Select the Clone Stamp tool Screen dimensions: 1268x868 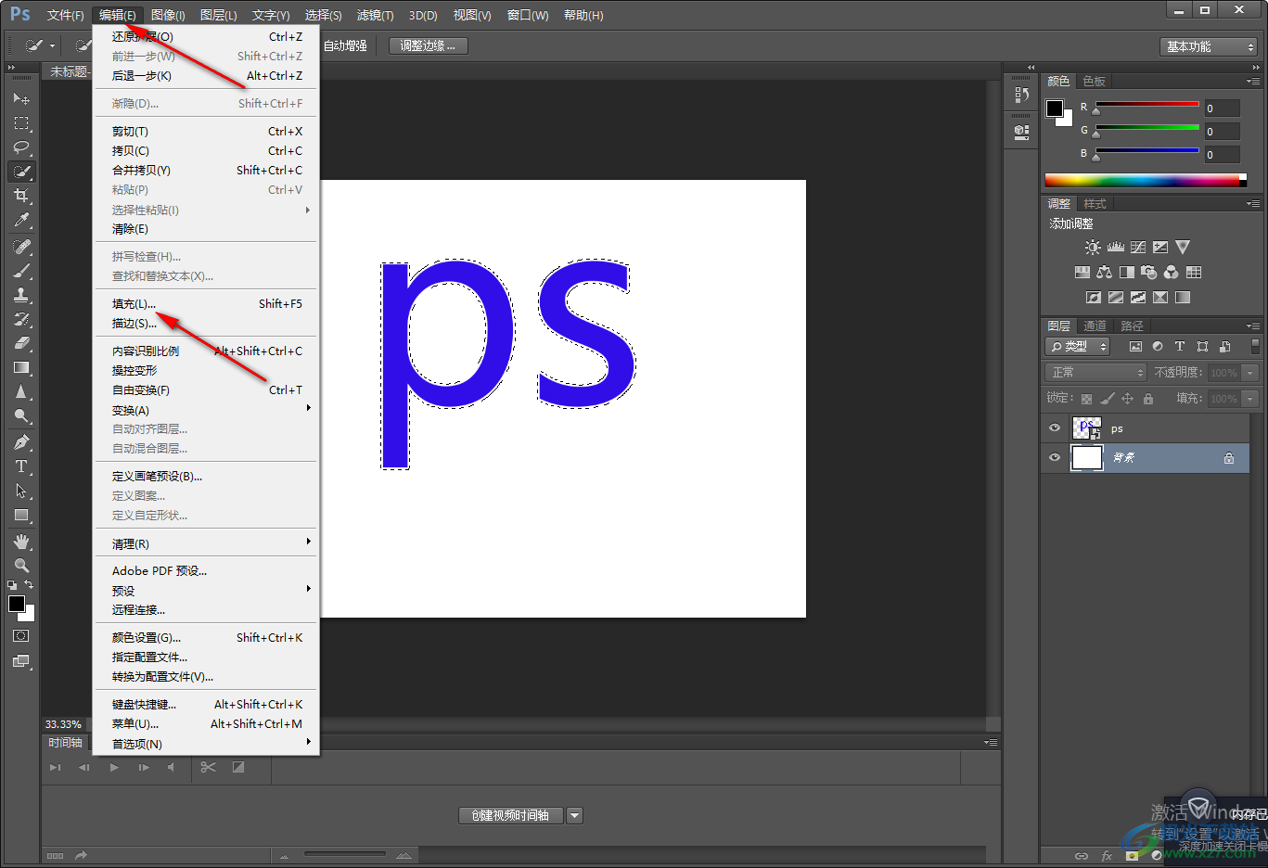coord(21,295)
